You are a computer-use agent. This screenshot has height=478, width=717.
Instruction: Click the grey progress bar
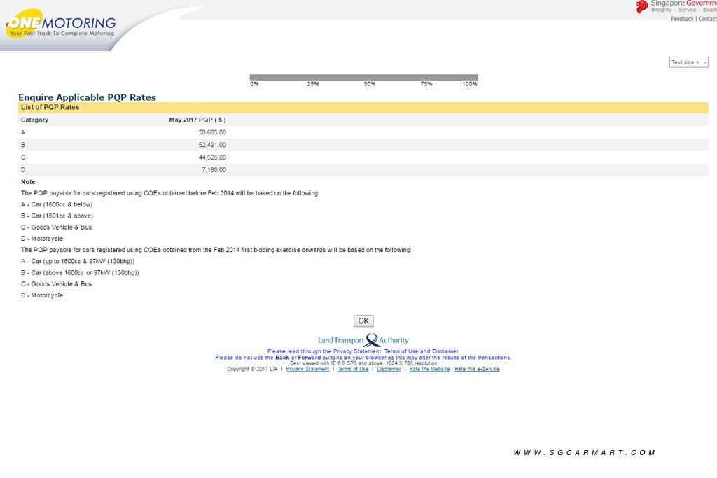(363, 78)
